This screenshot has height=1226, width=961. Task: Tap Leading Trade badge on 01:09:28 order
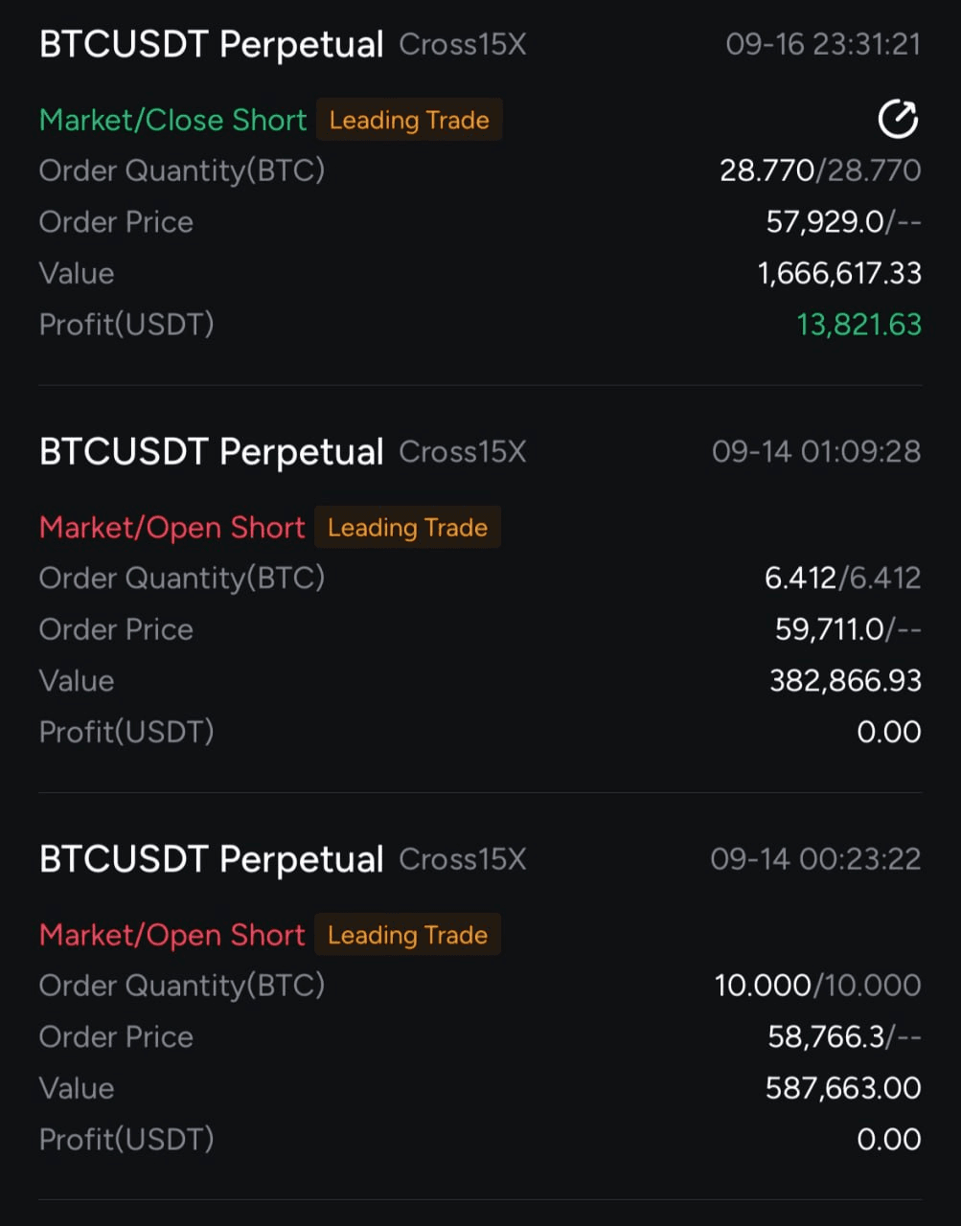pos(407,527)
